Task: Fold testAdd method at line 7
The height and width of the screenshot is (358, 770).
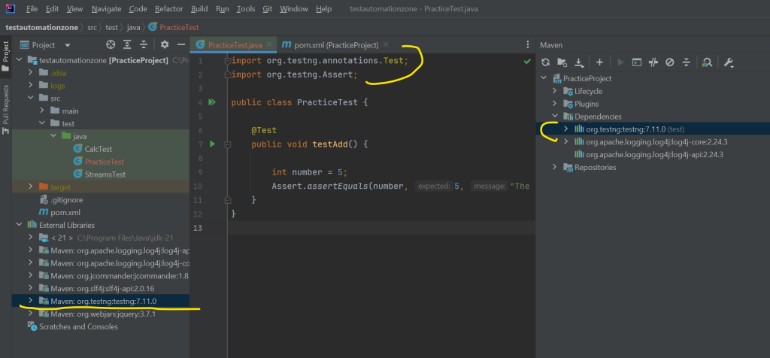Action: pos(227,144)
